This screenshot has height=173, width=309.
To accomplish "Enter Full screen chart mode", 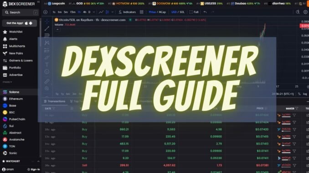I will (x=194, y=12).
